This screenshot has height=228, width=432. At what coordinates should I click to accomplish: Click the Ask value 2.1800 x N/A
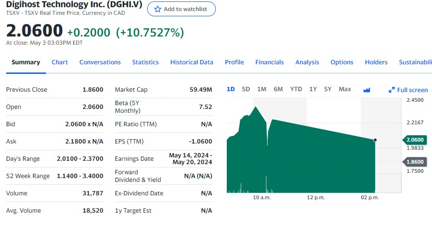click(84, 142)
